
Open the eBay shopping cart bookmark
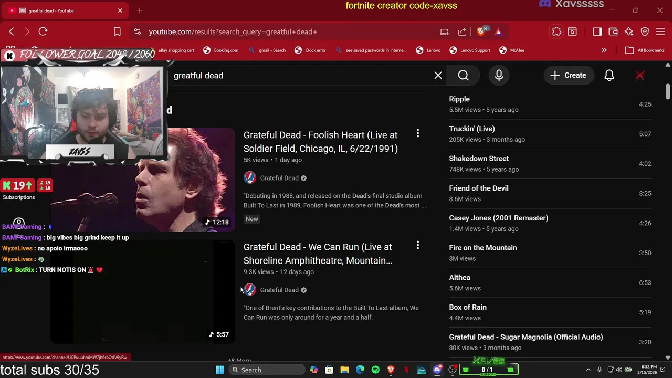coord(176,50)
